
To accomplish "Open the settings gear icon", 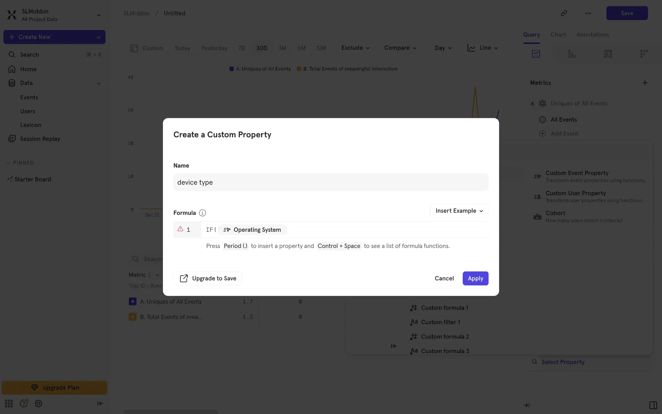I will (x=39, y=403).
